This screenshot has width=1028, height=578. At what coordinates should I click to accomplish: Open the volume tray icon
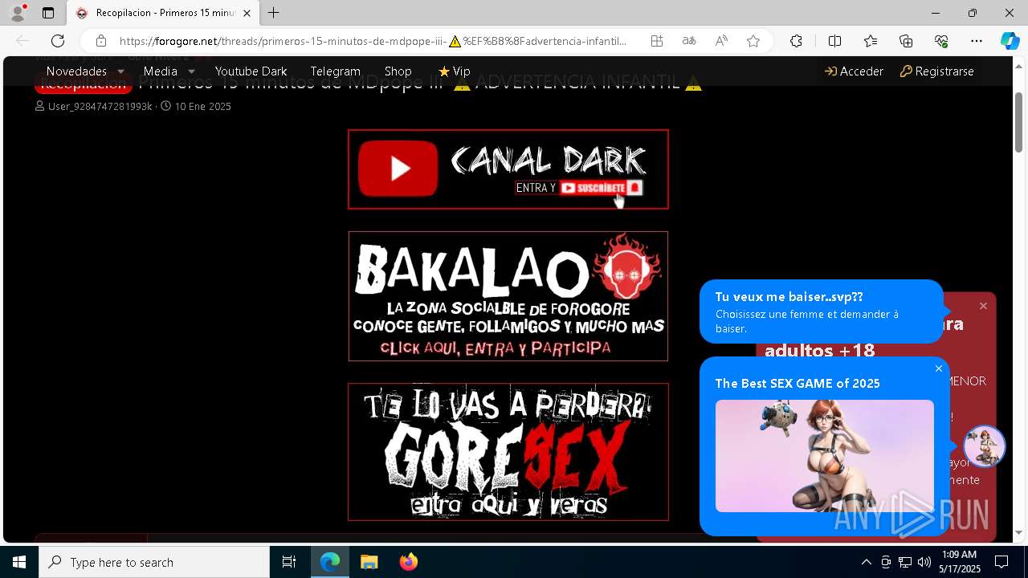pyautogui.click(x=924, y=562)
